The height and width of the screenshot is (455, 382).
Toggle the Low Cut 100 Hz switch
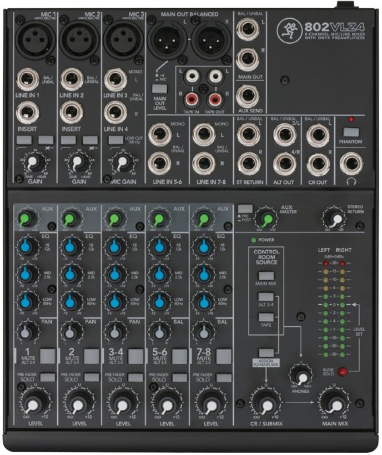tap(115, 140)
